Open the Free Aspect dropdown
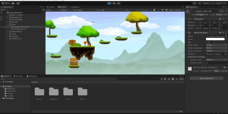Viewport: 228px width, 114px height. 83,10
